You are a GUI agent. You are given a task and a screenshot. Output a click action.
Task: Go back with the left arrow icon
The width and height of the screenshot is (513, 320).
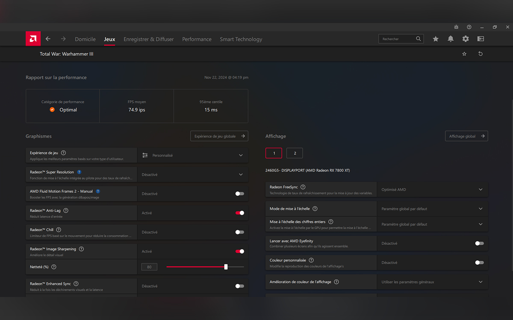click(48, 39)
